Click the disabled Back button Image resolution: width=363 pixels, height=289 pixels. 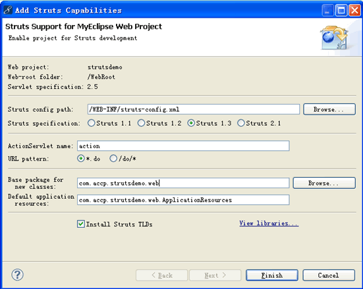162,275
